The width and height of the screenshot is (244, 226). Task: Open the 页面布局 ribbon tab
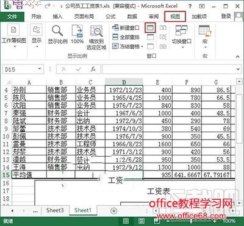[84, 16]
